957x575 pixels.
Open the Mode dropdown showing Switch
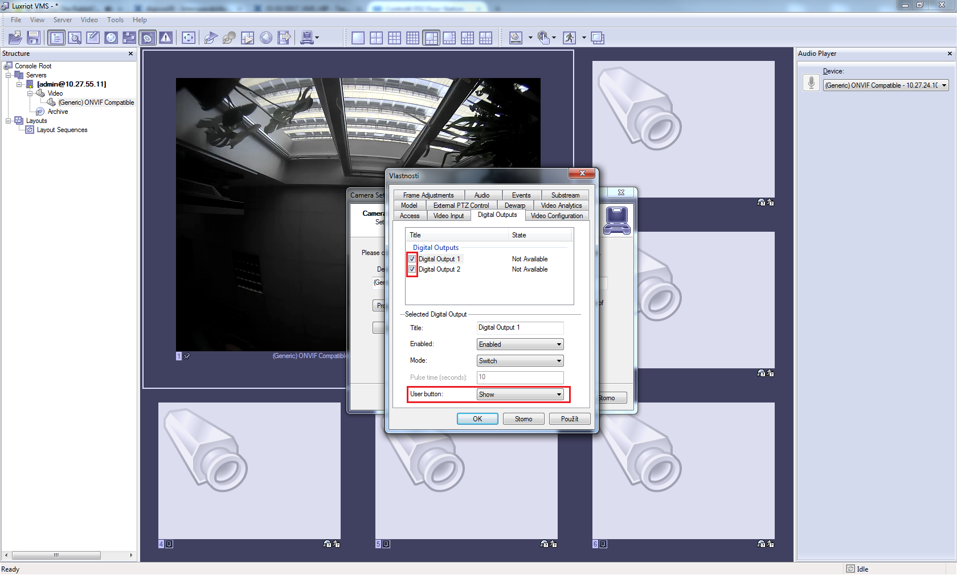(520, 361)
